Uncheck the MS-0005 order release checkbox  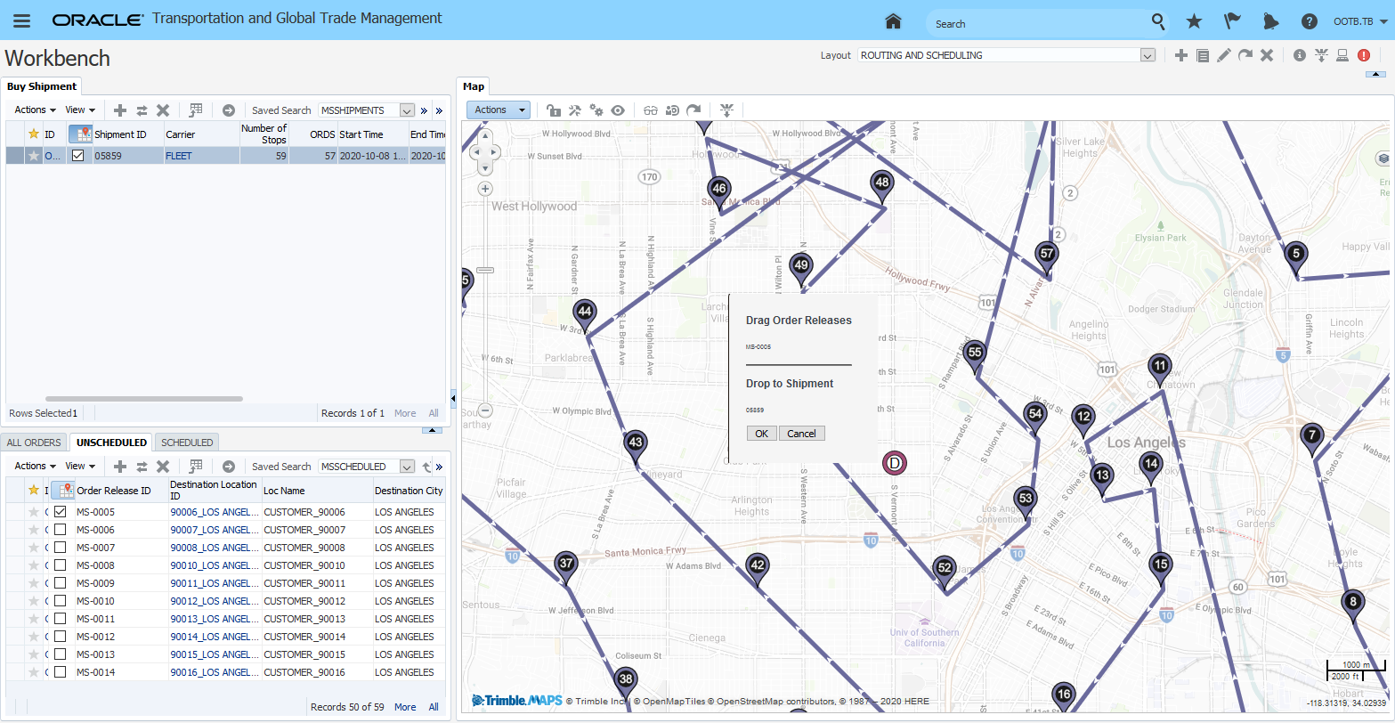(60, 512)
